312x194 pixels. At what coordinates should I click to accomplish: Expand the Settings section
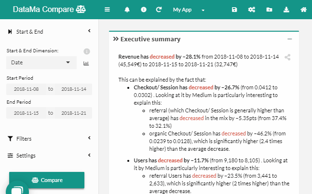(x=89, y=155)
